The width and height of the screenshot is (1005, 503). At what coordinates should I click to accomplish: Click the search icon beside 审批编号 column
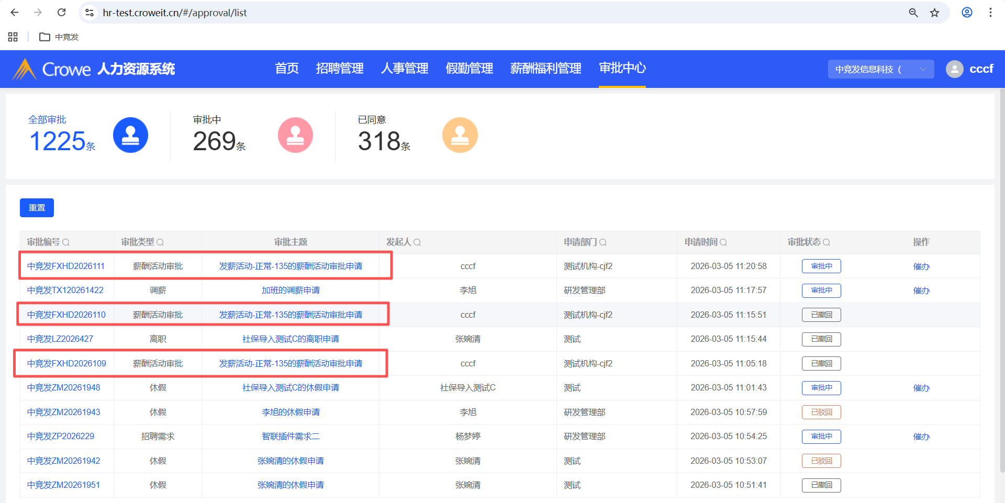click(x=66, y=242)
